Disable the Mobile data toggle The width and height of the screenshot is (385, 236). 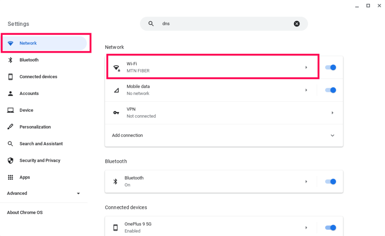(x=330, y=90)
